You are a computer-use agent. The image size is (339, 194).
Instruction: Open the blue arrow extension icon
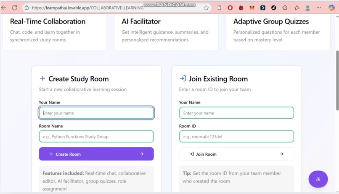[263, 8]
